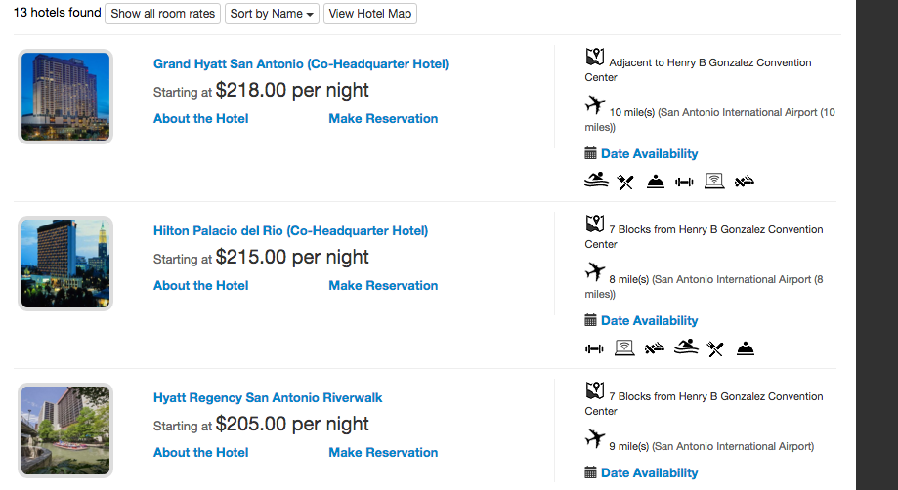898x490 pixels.
Task: Click Hilton Palacio swimming pool icon
Action: click(685, 347)
